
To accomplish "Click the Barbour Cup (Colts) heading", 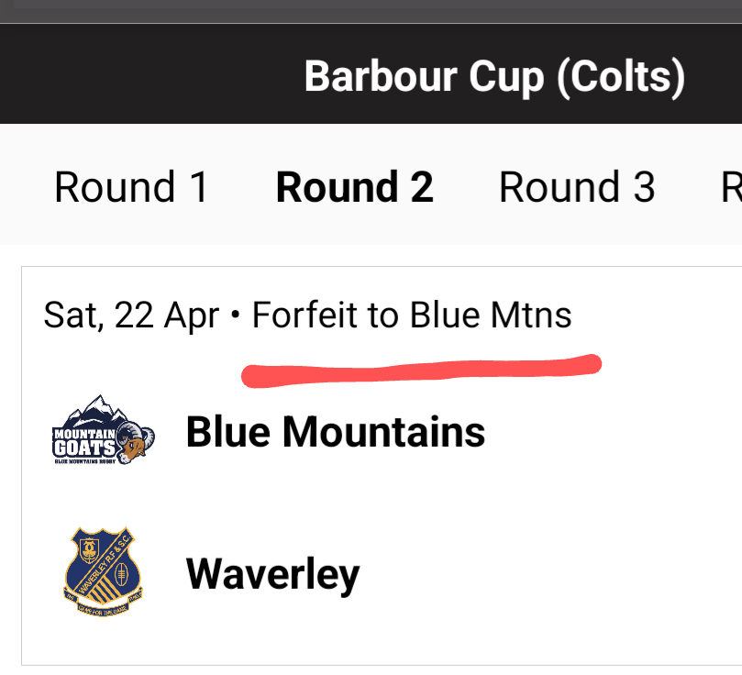I will (494, 77).
